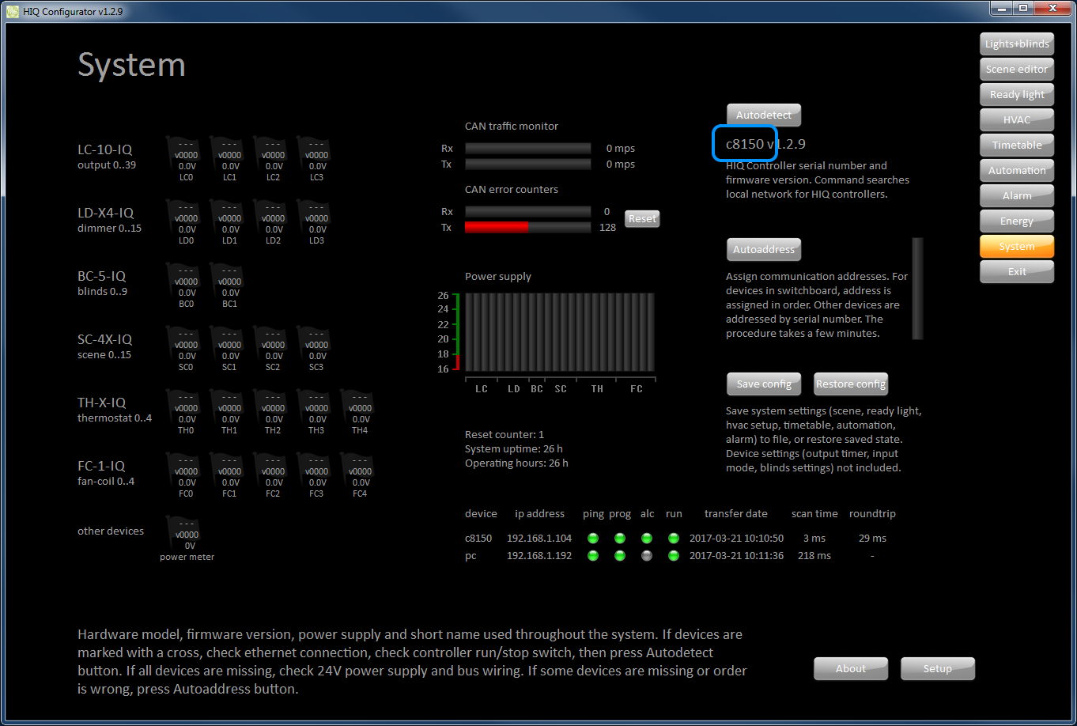Open the Timetable section
This screenshot has width=1077, height=726.
point(1016,146)
